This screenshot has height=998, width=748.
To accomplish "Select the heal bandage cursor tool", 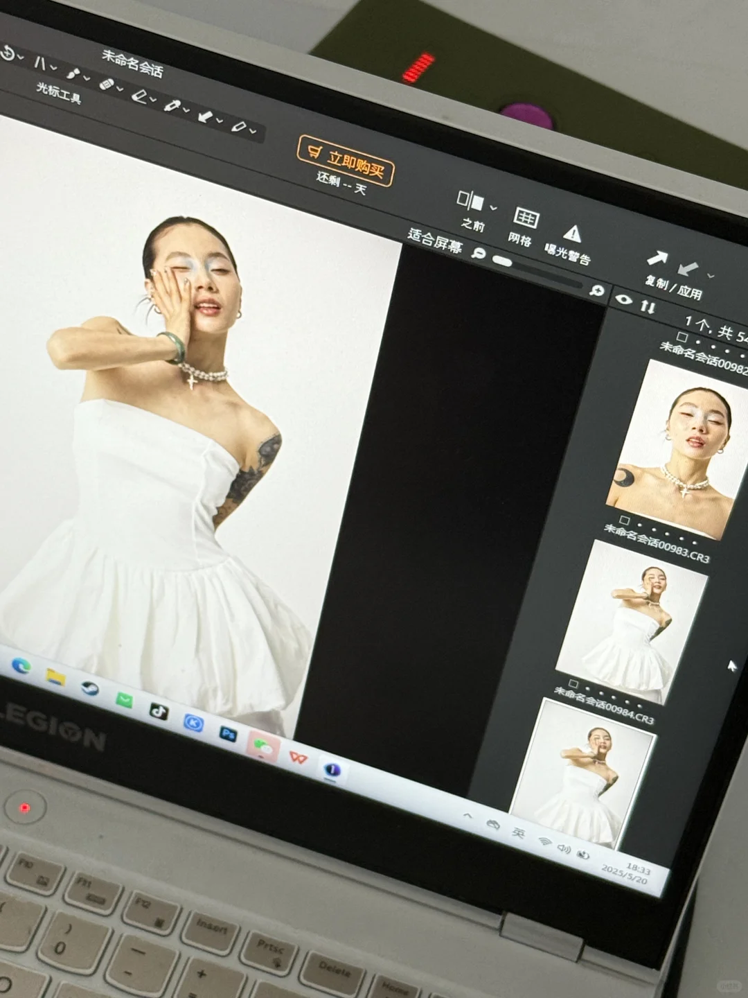I will point(107,84).
